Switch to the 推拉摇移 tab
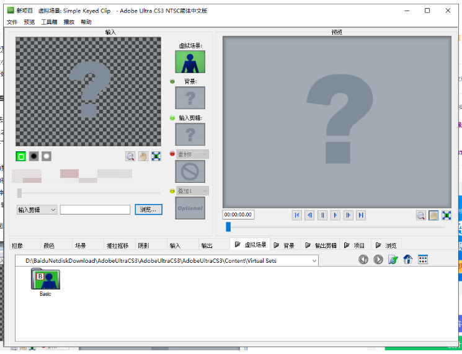462x354 pixels. tap(118, 246)
